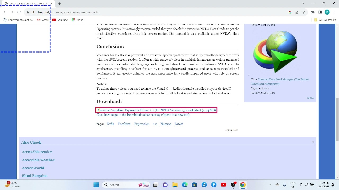Screen dimensions: 339x190
Task: Click the Google Chrome taskbar icon
Action: [x=243, y=185]
